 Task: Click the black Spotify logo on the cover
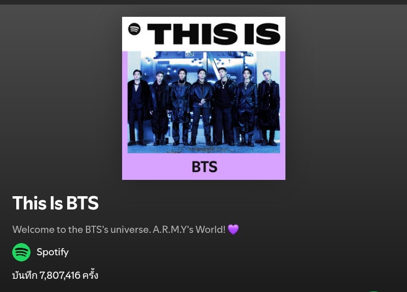[134, 29]
